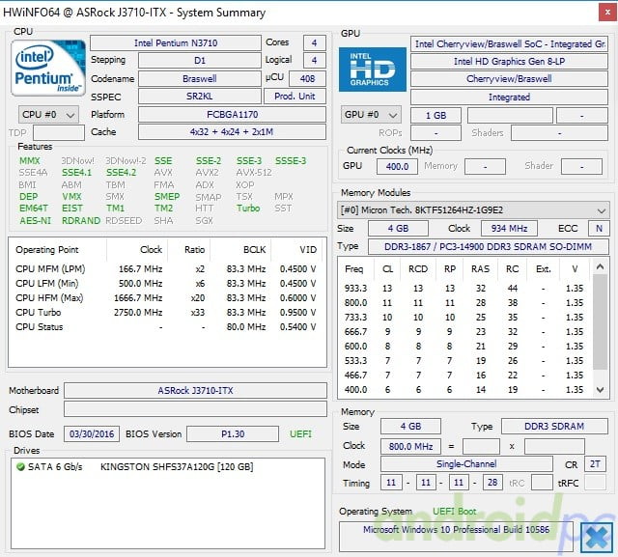Expand the Micron Tech. memory module dropdown
The image size is (618, 557).
473,209
